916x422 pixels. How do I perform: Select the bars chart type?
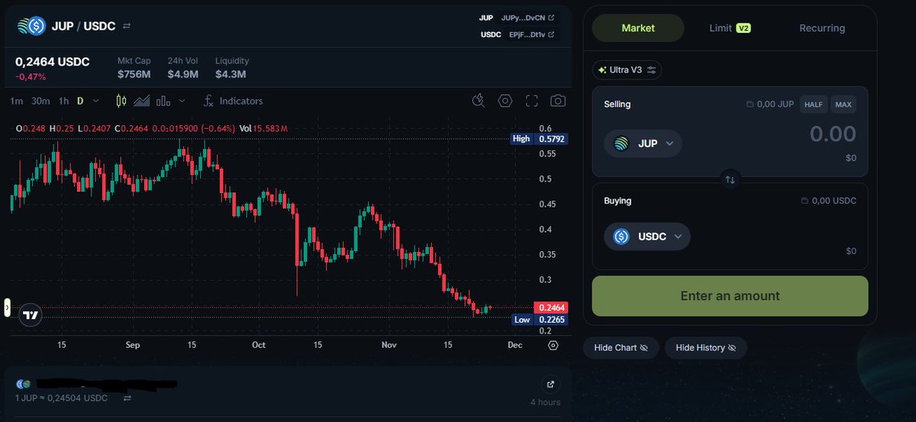(x=163, y=101)
